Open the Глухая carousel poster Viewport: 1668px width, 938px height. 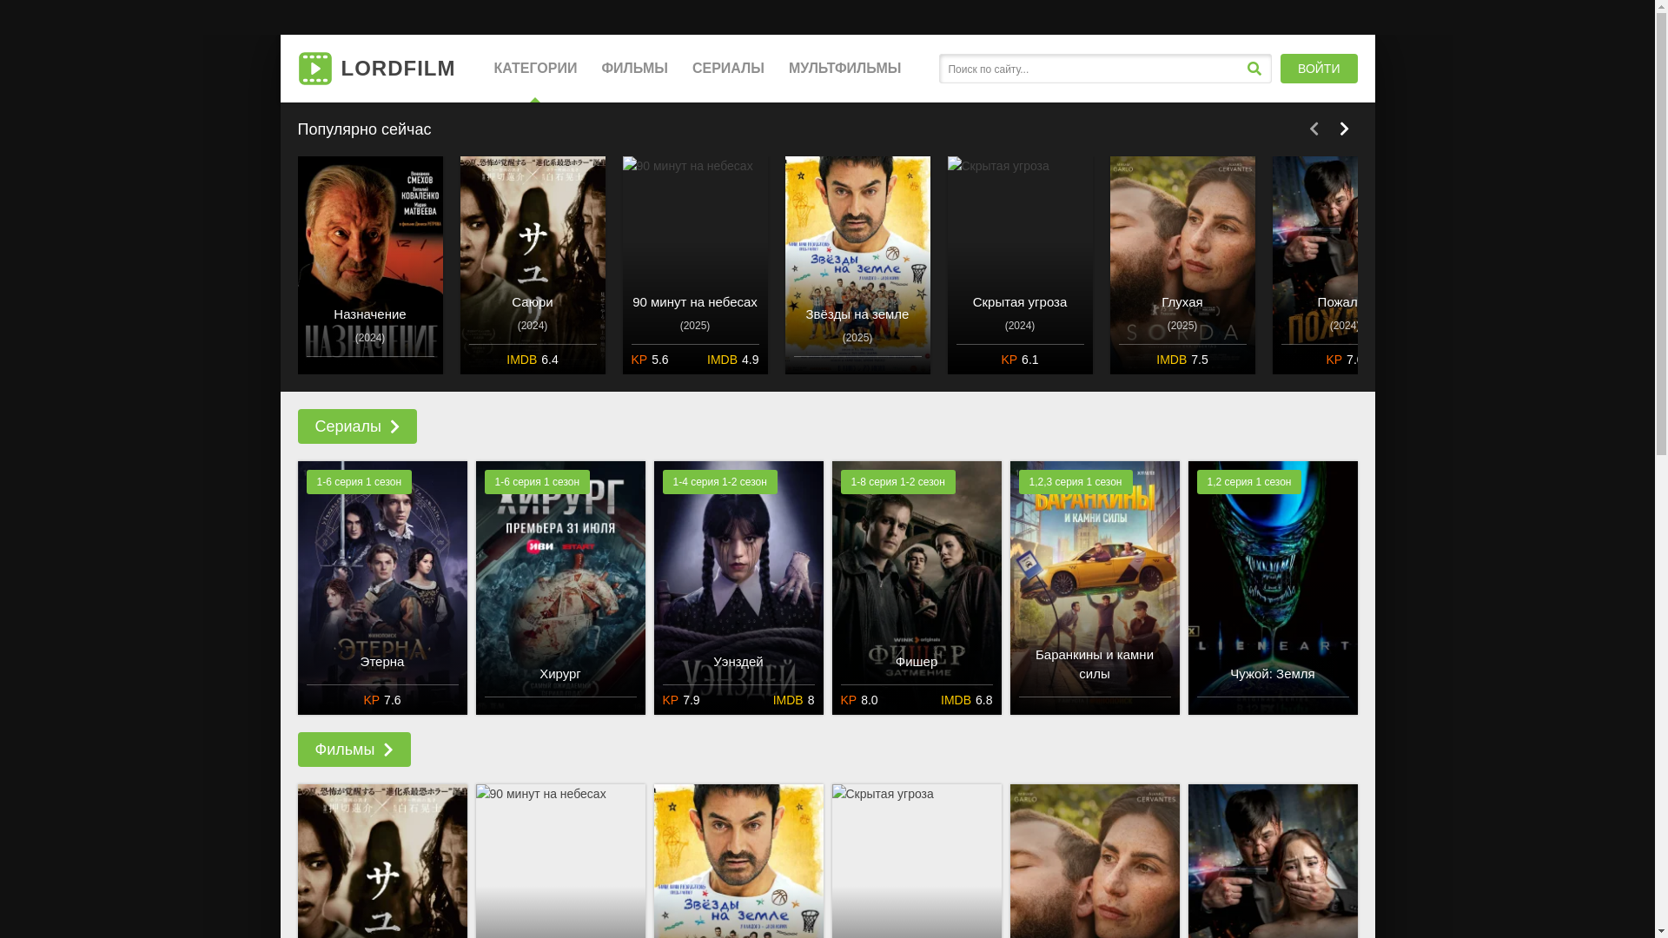pyautogui.click(x=1182, y=265)
